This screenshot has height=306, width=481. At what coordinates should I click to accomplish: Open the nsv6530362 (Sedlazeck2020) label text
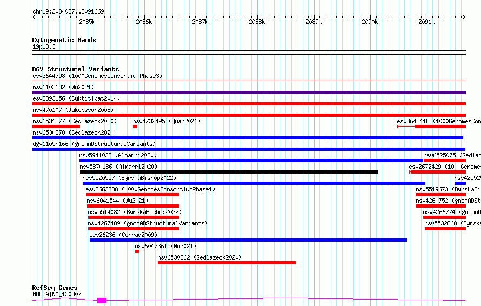coord(200,257)
